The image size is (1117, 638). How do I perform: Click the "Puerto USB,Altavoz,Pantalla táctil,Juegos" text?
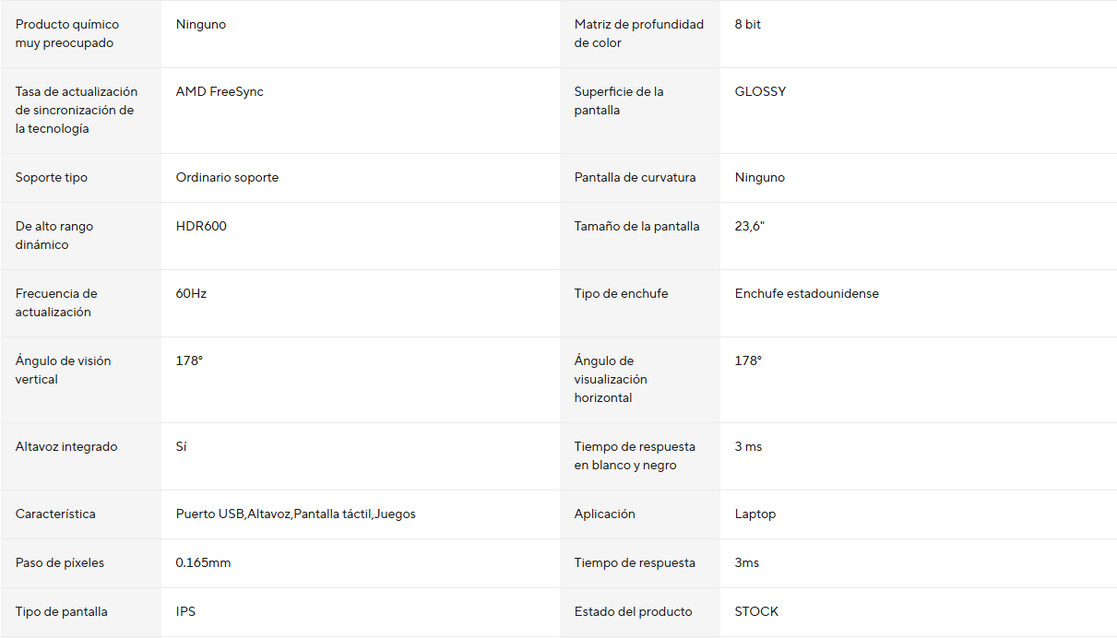click(x=295, y=514)
